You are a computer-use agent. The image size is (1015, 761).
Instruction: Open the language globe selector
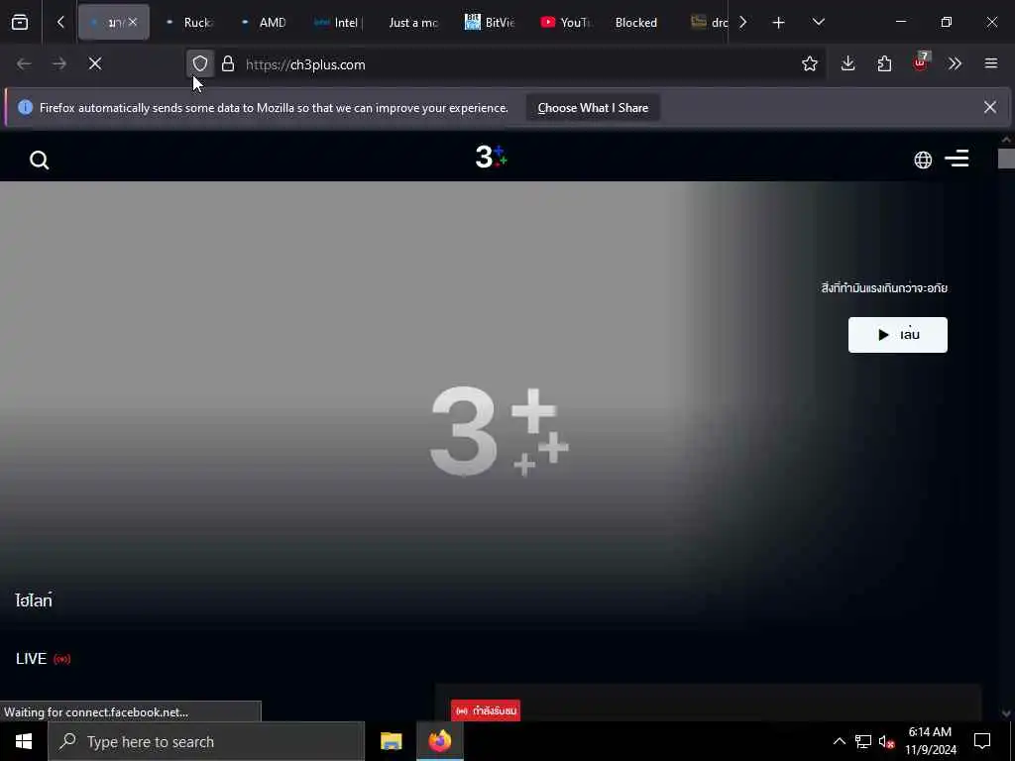pyautogui.click(x=923, y=160)
